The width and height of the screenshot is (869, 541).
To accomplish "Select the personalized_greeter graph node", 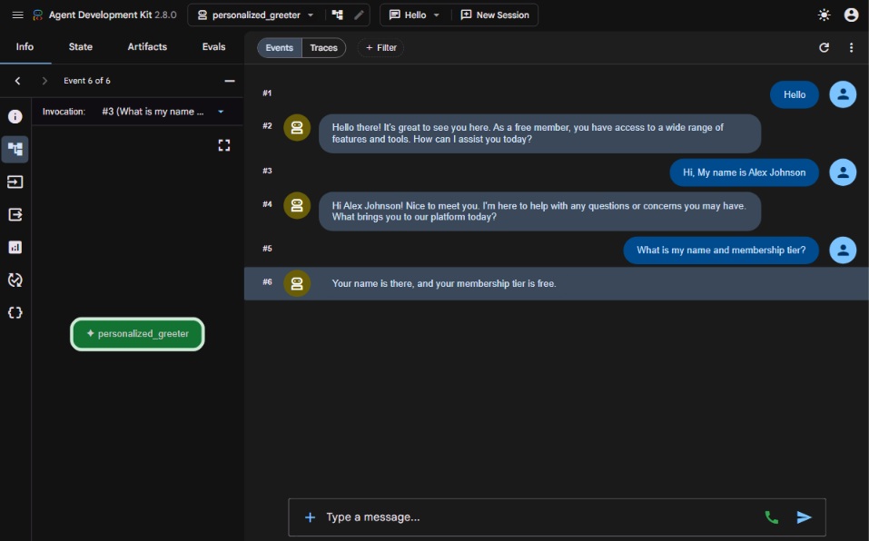I will tap(137, 334).
